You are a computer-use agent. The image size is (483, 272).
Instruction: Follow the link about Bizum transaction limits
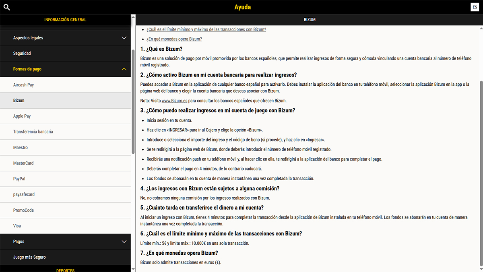coord(206,29)
